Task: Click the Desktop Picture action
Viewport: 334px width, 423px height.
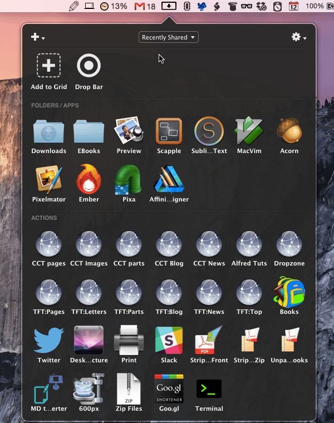Action: point(89,340)
